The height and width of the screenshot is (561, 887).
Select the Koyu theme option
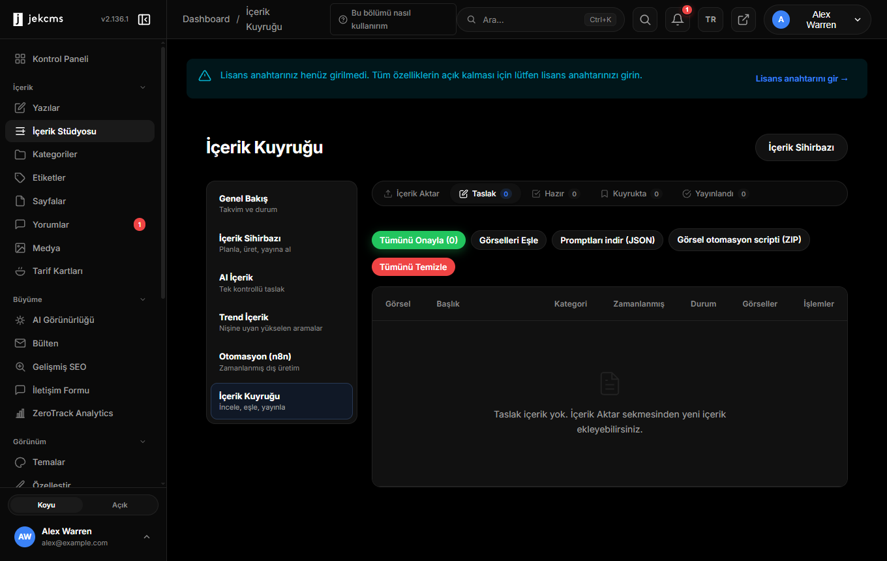[x=46, y=505]
